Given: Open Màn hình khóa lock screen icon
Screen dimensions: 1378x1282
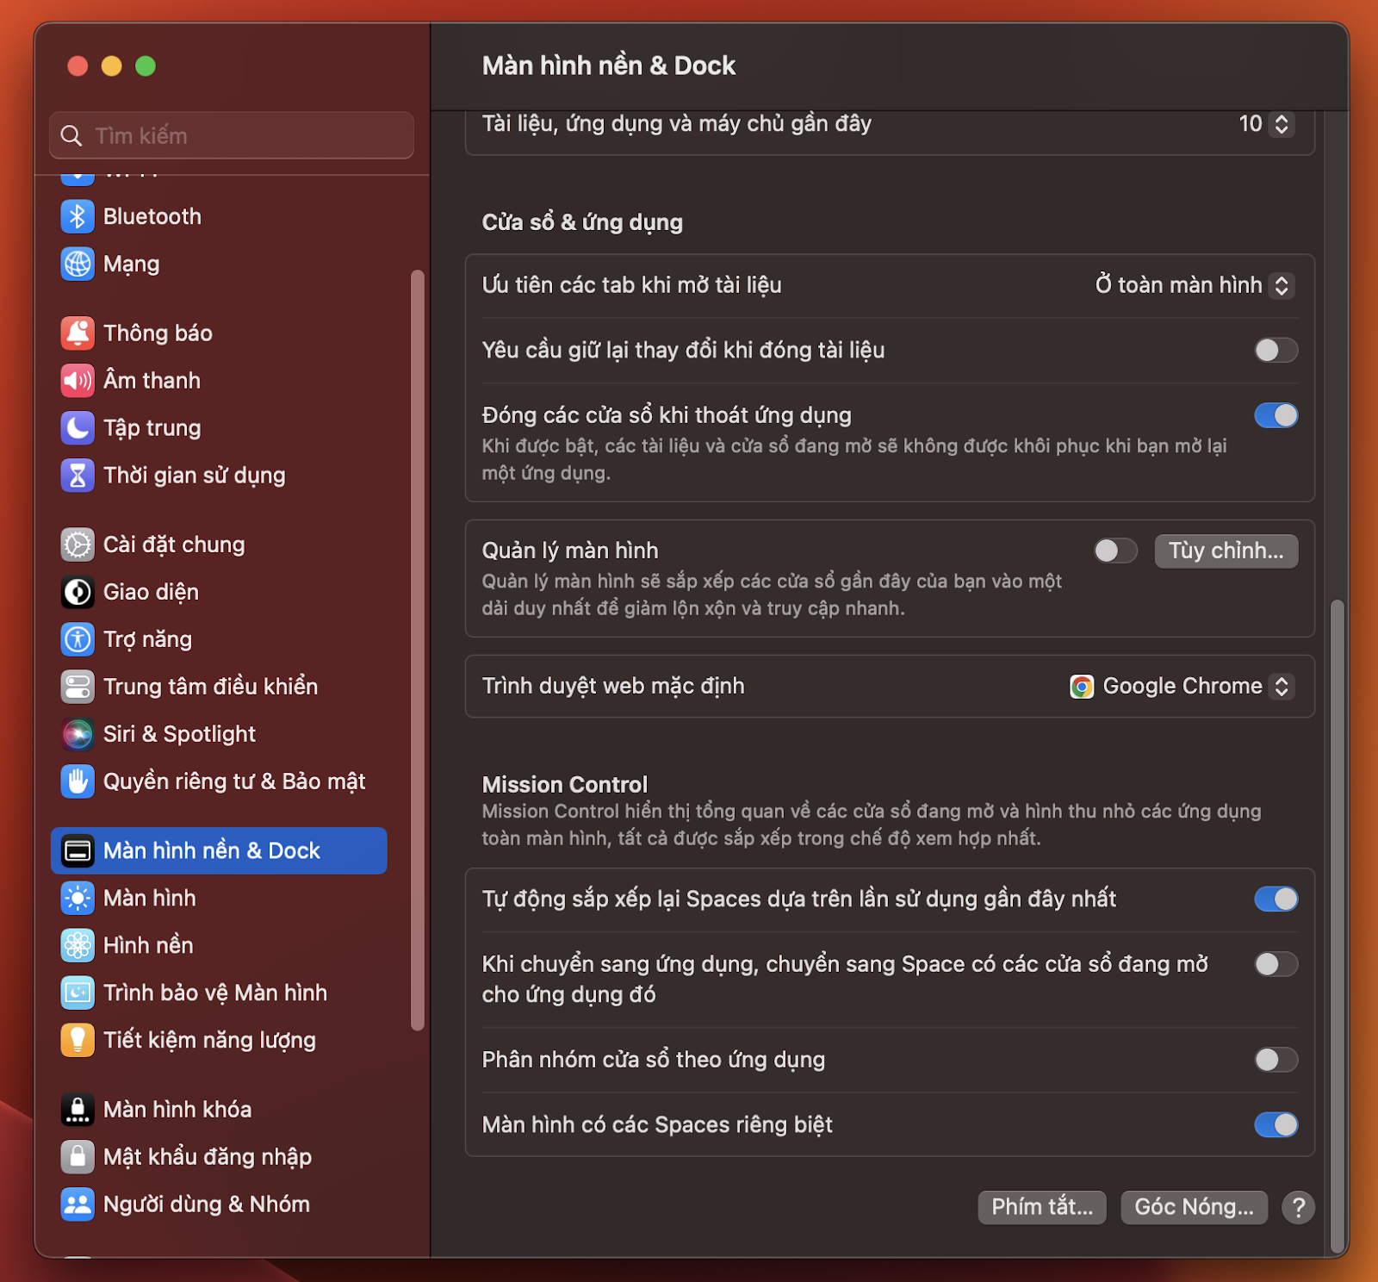Looking at the screenshot, I should click(78, 1110).
